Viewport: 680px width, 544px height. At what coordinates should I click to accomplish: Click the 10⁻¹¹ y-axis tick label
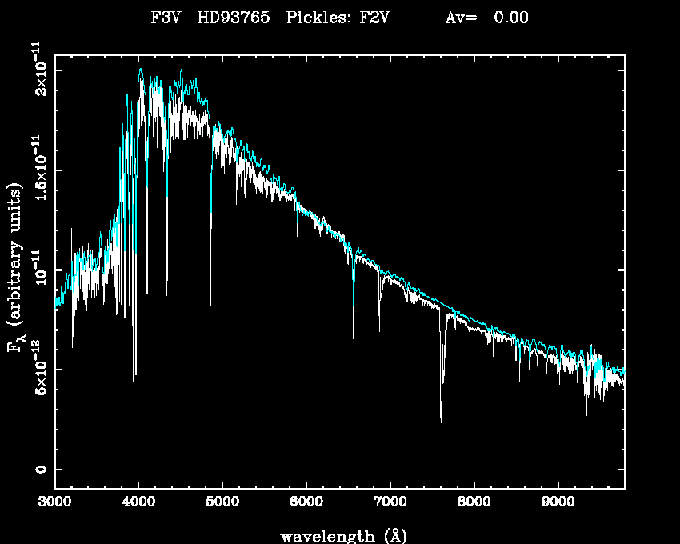tap(38, 270)
